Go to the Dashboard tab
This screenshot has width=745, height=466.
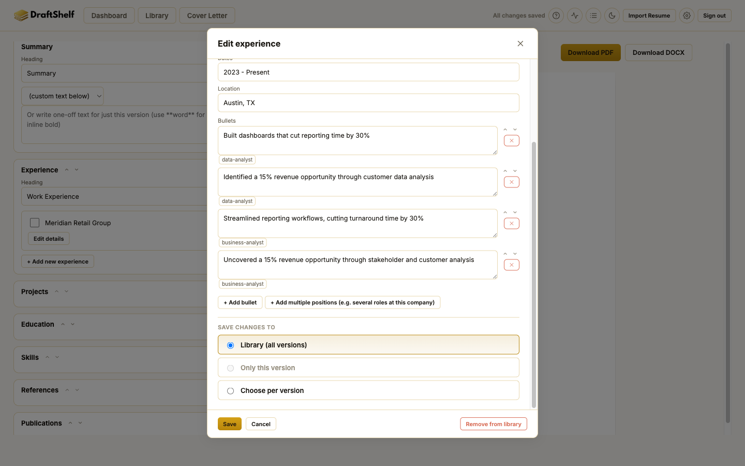click(x=109, y=16)
